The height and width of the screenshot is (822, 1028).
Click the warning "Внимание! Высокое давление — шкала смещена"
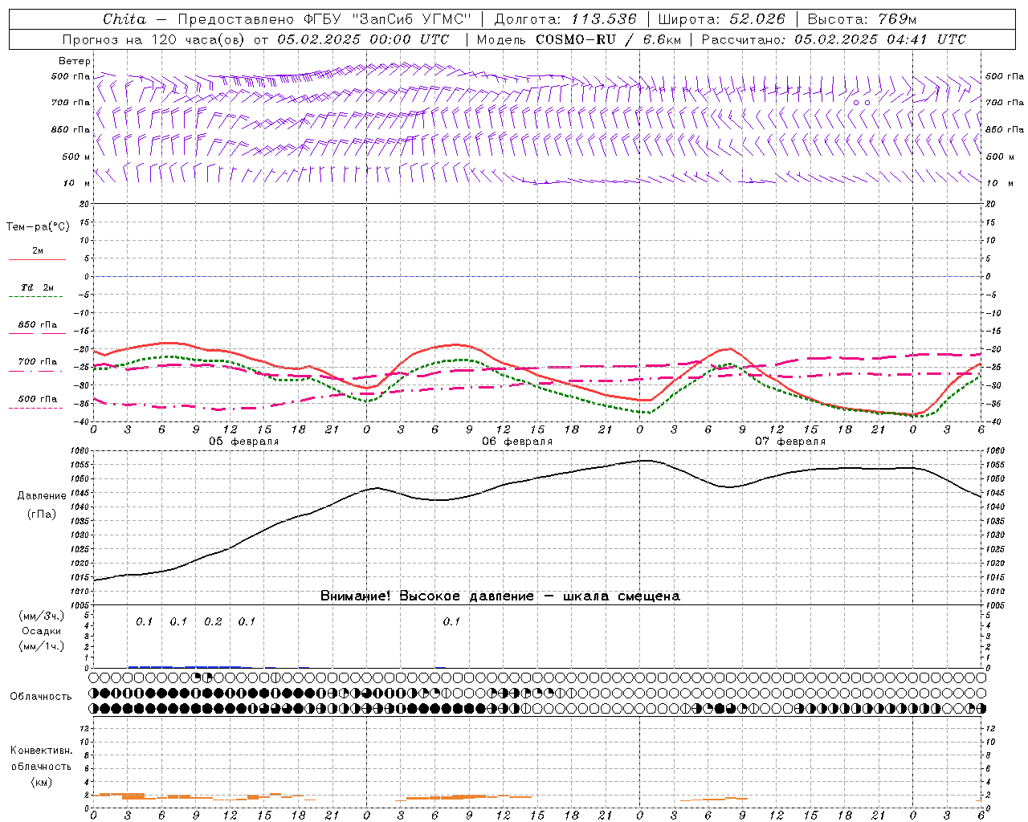pos(500,596)
